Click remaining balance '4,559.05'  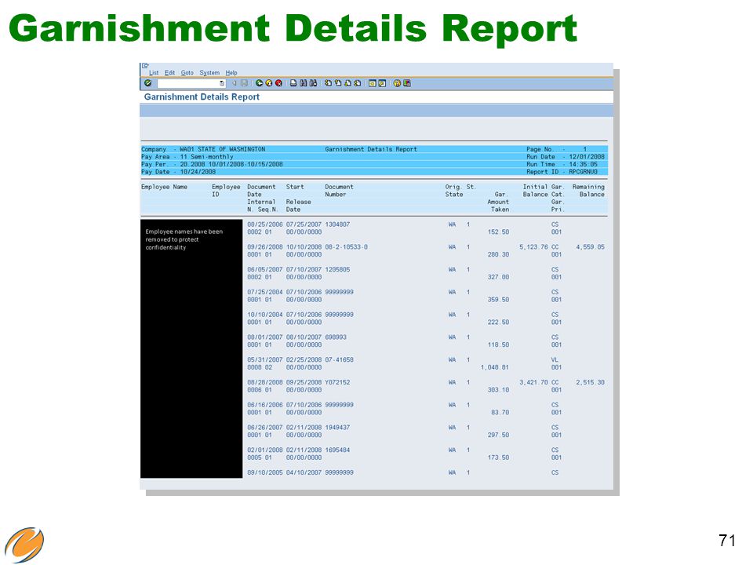pos(590,247)
